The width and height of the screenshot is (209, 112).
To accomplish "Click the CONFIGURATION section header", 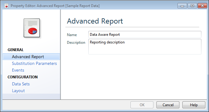I will coord(23,77).
